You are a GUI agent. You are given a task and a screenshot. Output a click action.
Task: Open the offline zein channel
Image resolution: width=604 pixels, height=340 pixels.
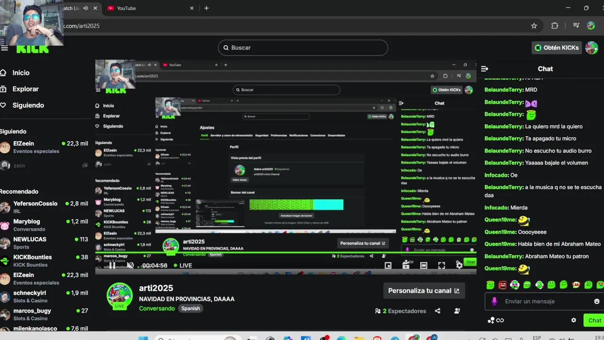coord(44,165)
